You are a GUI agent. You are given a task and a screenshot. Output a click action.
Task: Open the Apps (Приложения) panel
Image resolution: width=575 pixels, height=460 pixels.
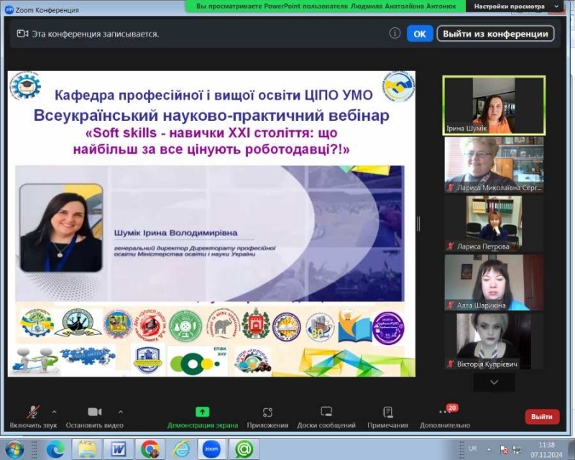coord(267,412)
